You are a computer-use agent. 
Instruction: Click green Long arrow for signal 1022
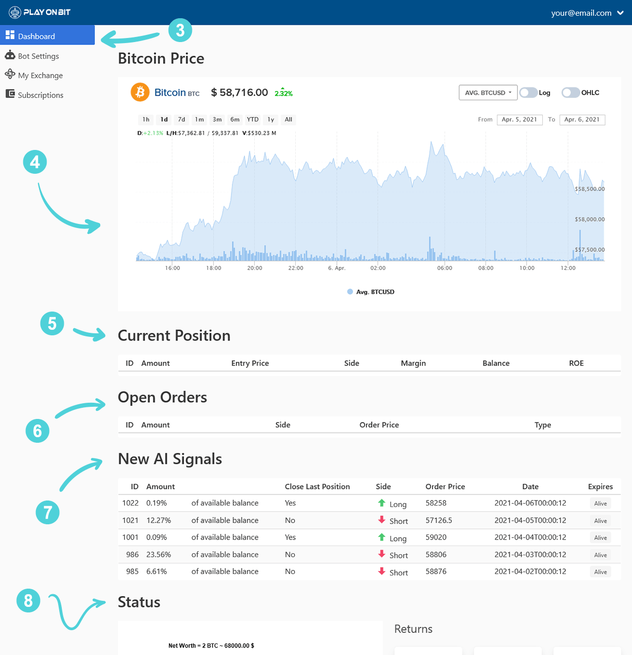click(381, 503)
